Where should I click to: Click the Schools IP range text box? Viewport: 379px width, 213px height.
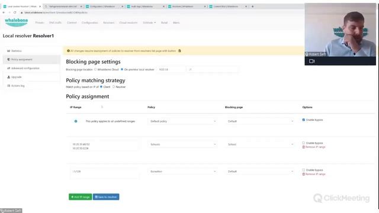(x=104, y=146)
